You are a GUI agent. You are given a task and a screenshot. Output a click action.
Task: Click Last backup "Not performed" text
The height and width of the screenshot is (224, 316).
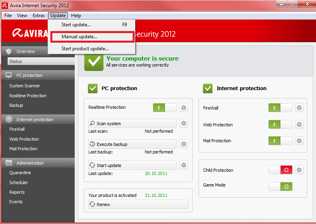click(159, 152)
